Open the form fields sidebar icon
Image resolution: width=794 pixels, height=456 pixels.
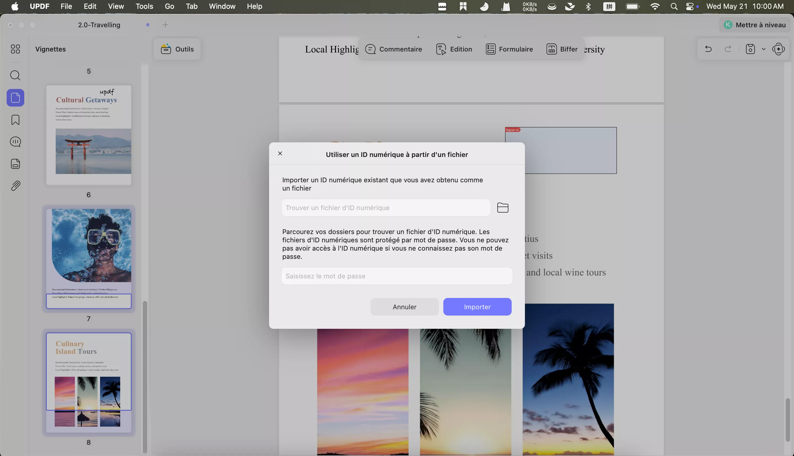tap(15, 164)
